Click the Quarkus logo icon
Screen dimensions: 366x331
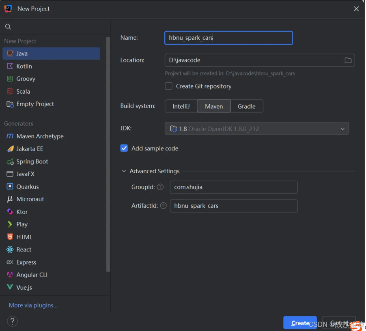click(10, 186)
